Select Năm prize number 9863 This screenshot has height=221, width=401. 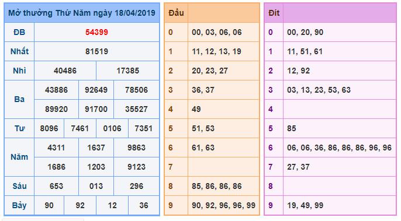click(136, 148)
